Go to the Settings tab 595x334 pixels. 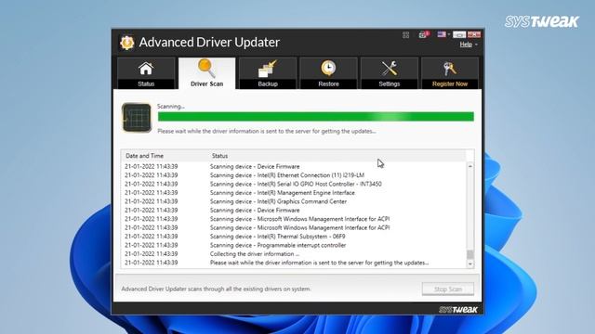[x=389, y=73]
